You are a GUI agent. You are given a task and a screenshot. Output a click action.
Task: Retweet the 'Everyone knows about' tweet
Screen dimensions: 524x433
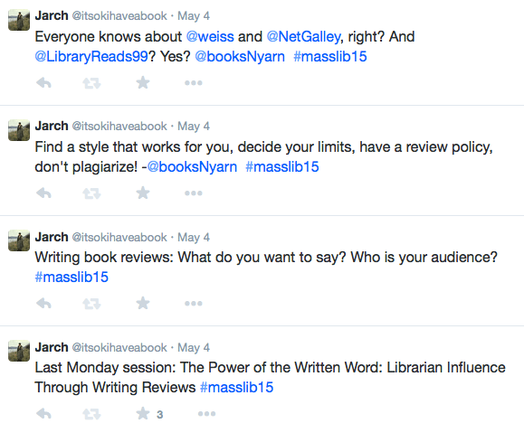[x=91, y=83]
